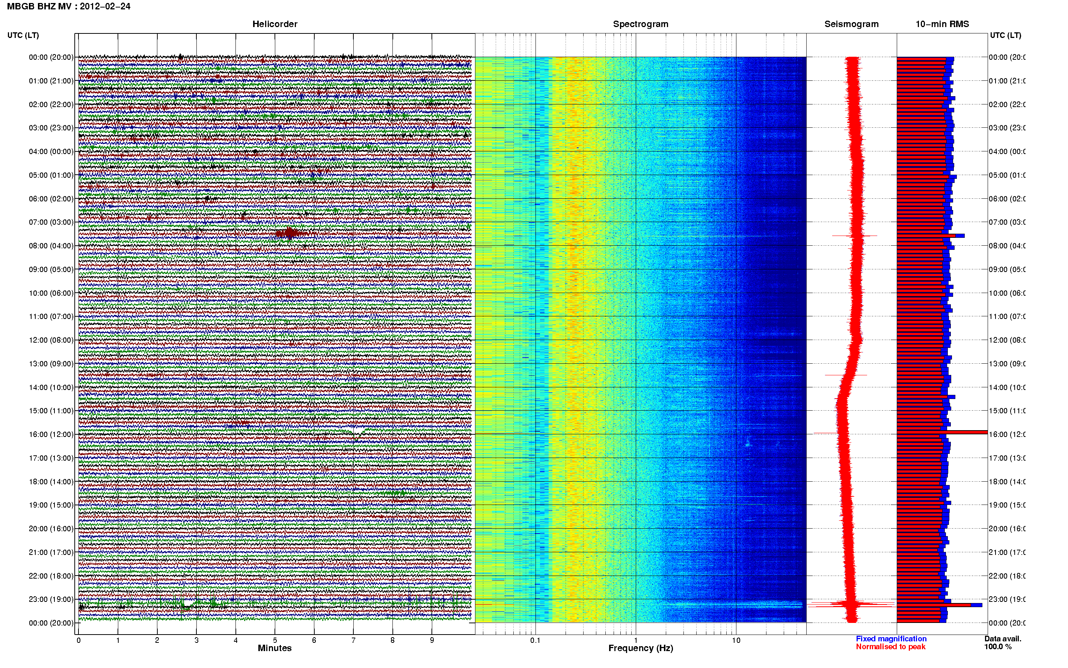The image size is (1068, 668).
Task: Click the seismogram spike near 13:30
Action: 846,375
